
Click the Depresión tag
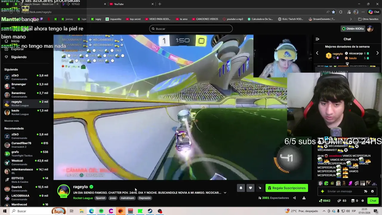145,198
